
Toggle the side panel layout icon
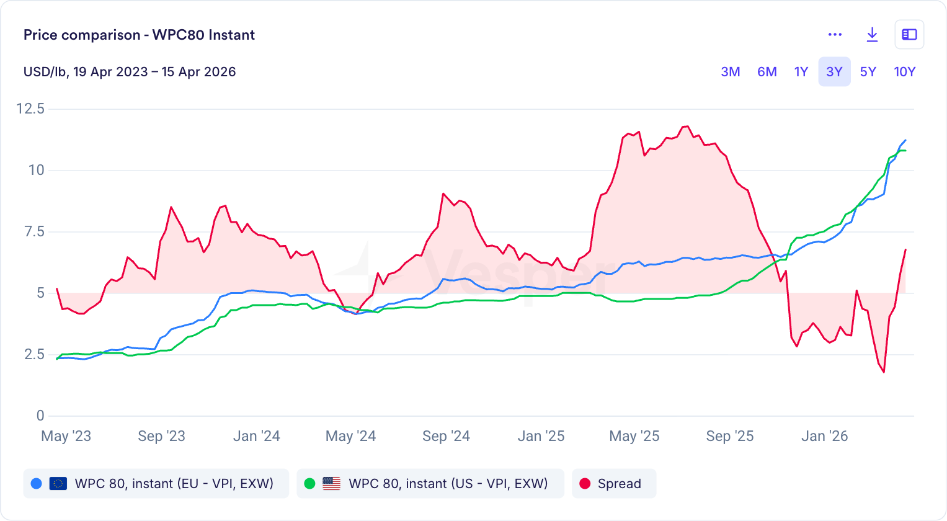tap(909, 35)
